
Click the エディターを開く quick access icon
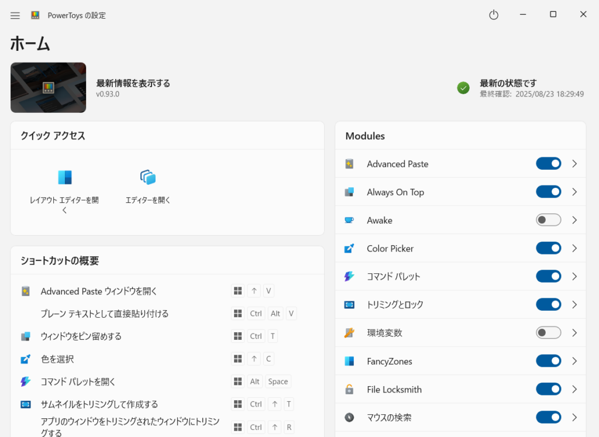148,177
